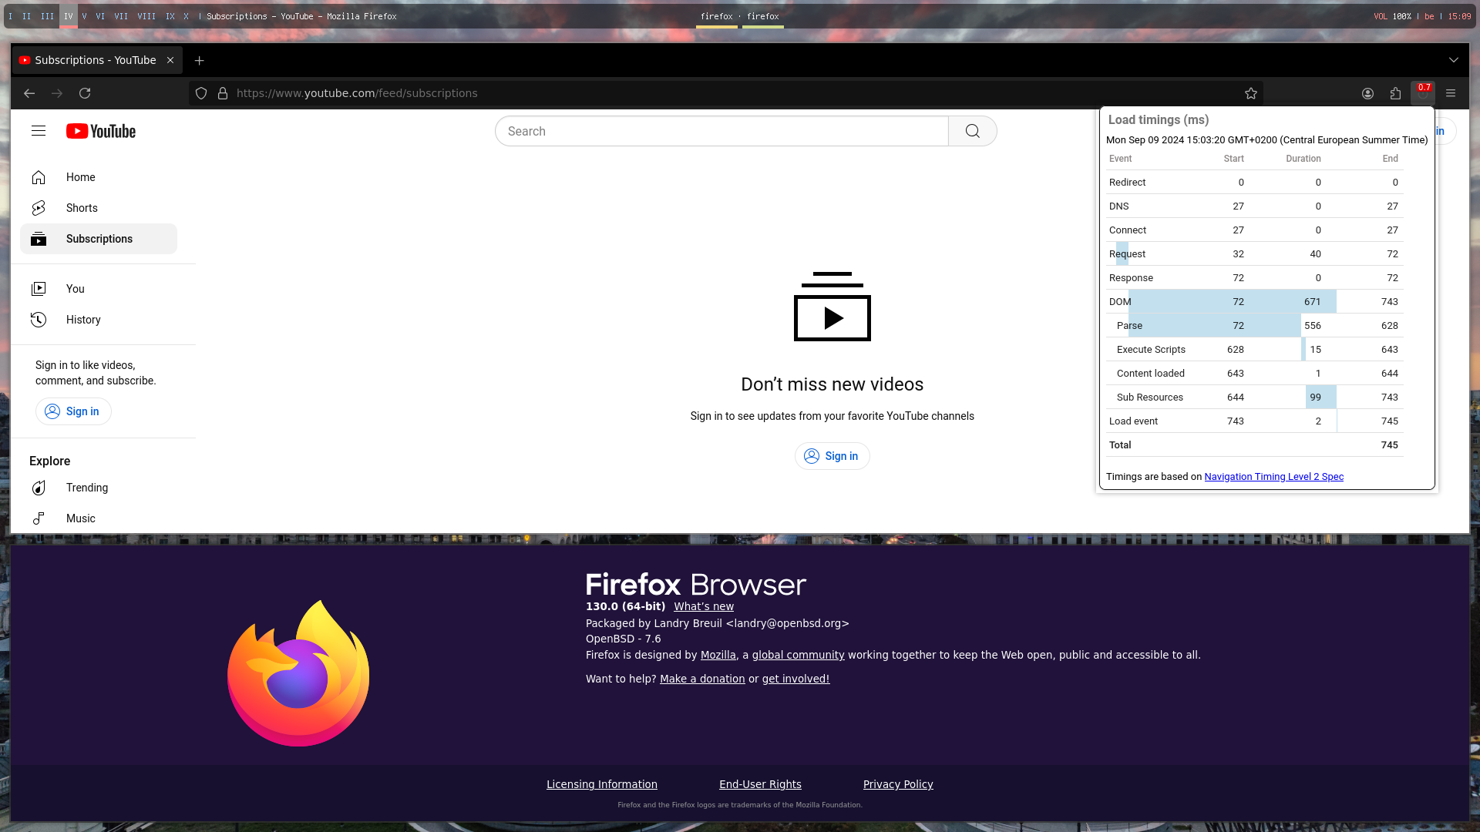Open Music under Explore
1480x832 pixels.
coord(99,518)
